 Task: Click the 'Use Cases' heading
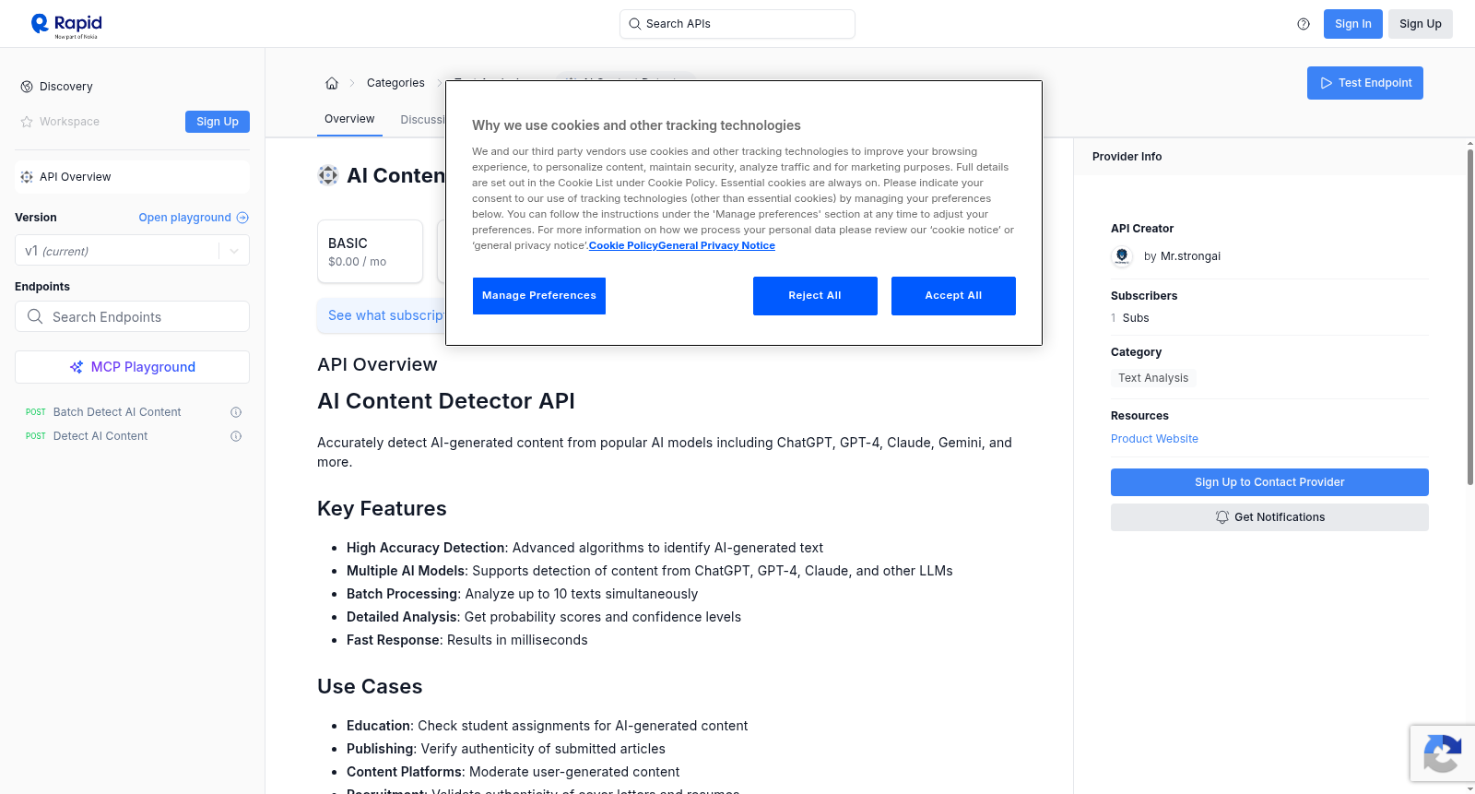point(370,687)
